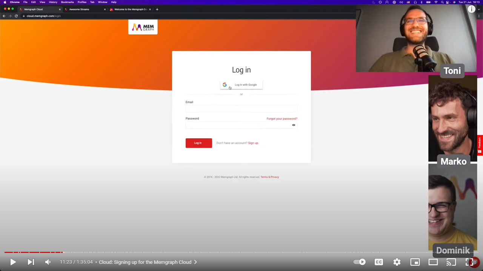
Task: Click the Siri icon in menu bar
Action: [x=454, y=2]
